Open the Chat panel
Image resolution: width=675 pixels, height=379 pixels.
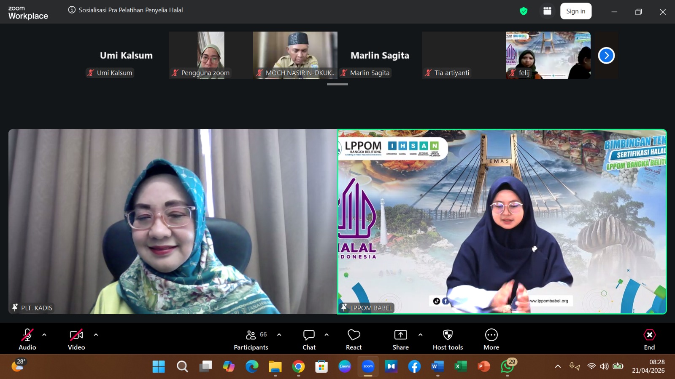coord(309,339)
